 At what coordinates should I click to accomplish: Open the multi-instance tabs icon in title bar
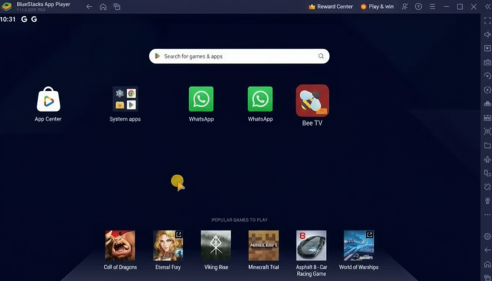pos(117,7)
